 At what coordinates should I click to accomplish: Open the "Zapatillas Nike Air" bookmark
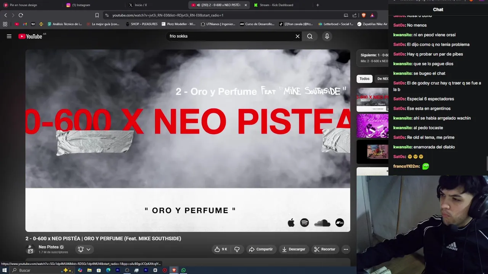372,24
